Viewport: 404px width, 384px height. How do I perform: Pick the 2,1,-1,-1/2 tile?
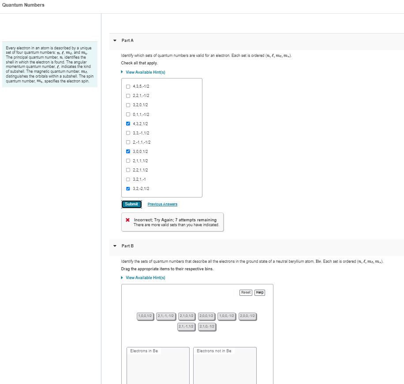[x=166, y=316]
